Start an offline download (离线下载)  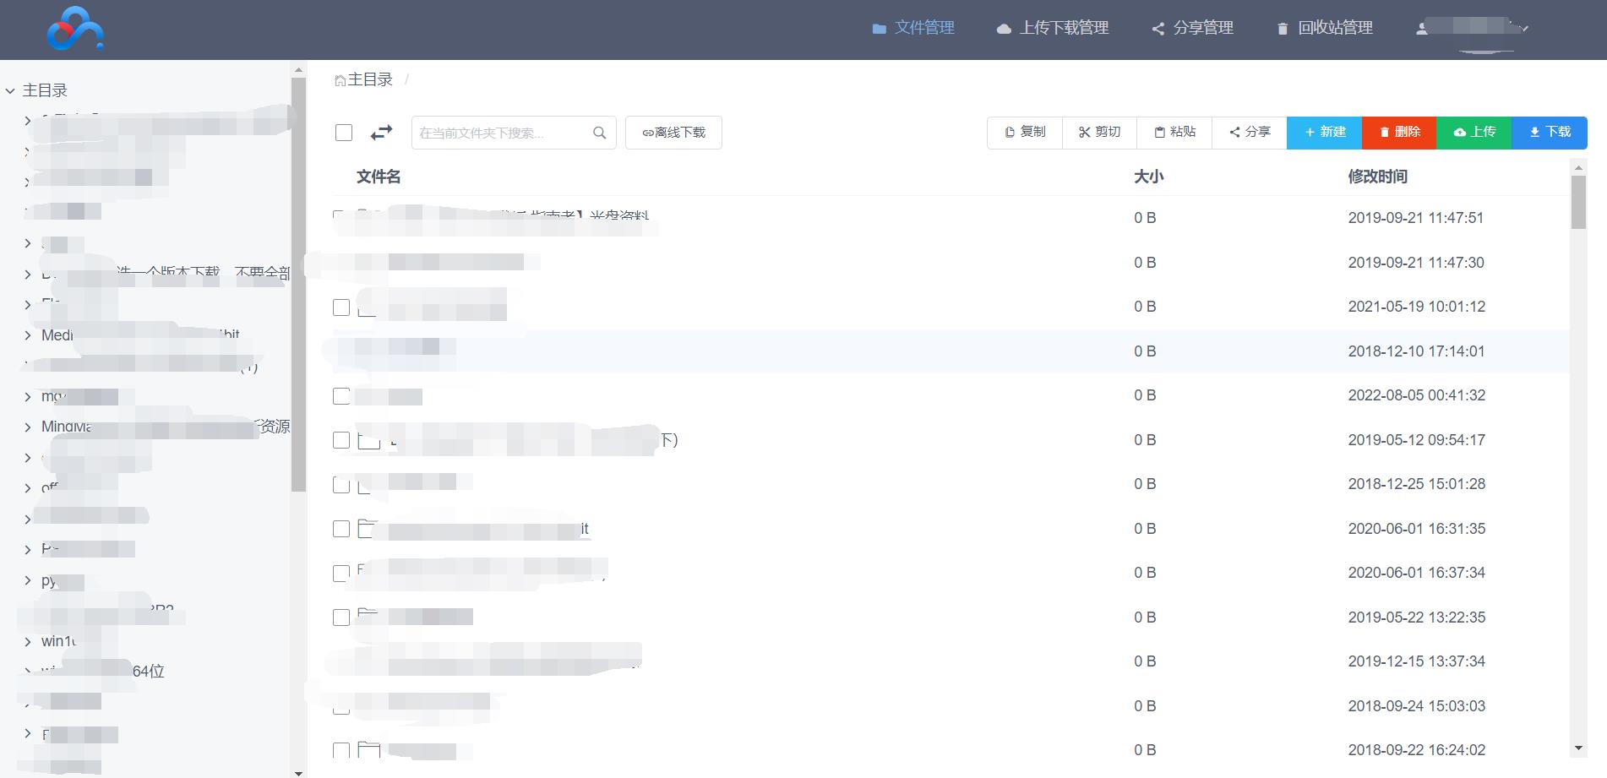[x=673, y=132]
